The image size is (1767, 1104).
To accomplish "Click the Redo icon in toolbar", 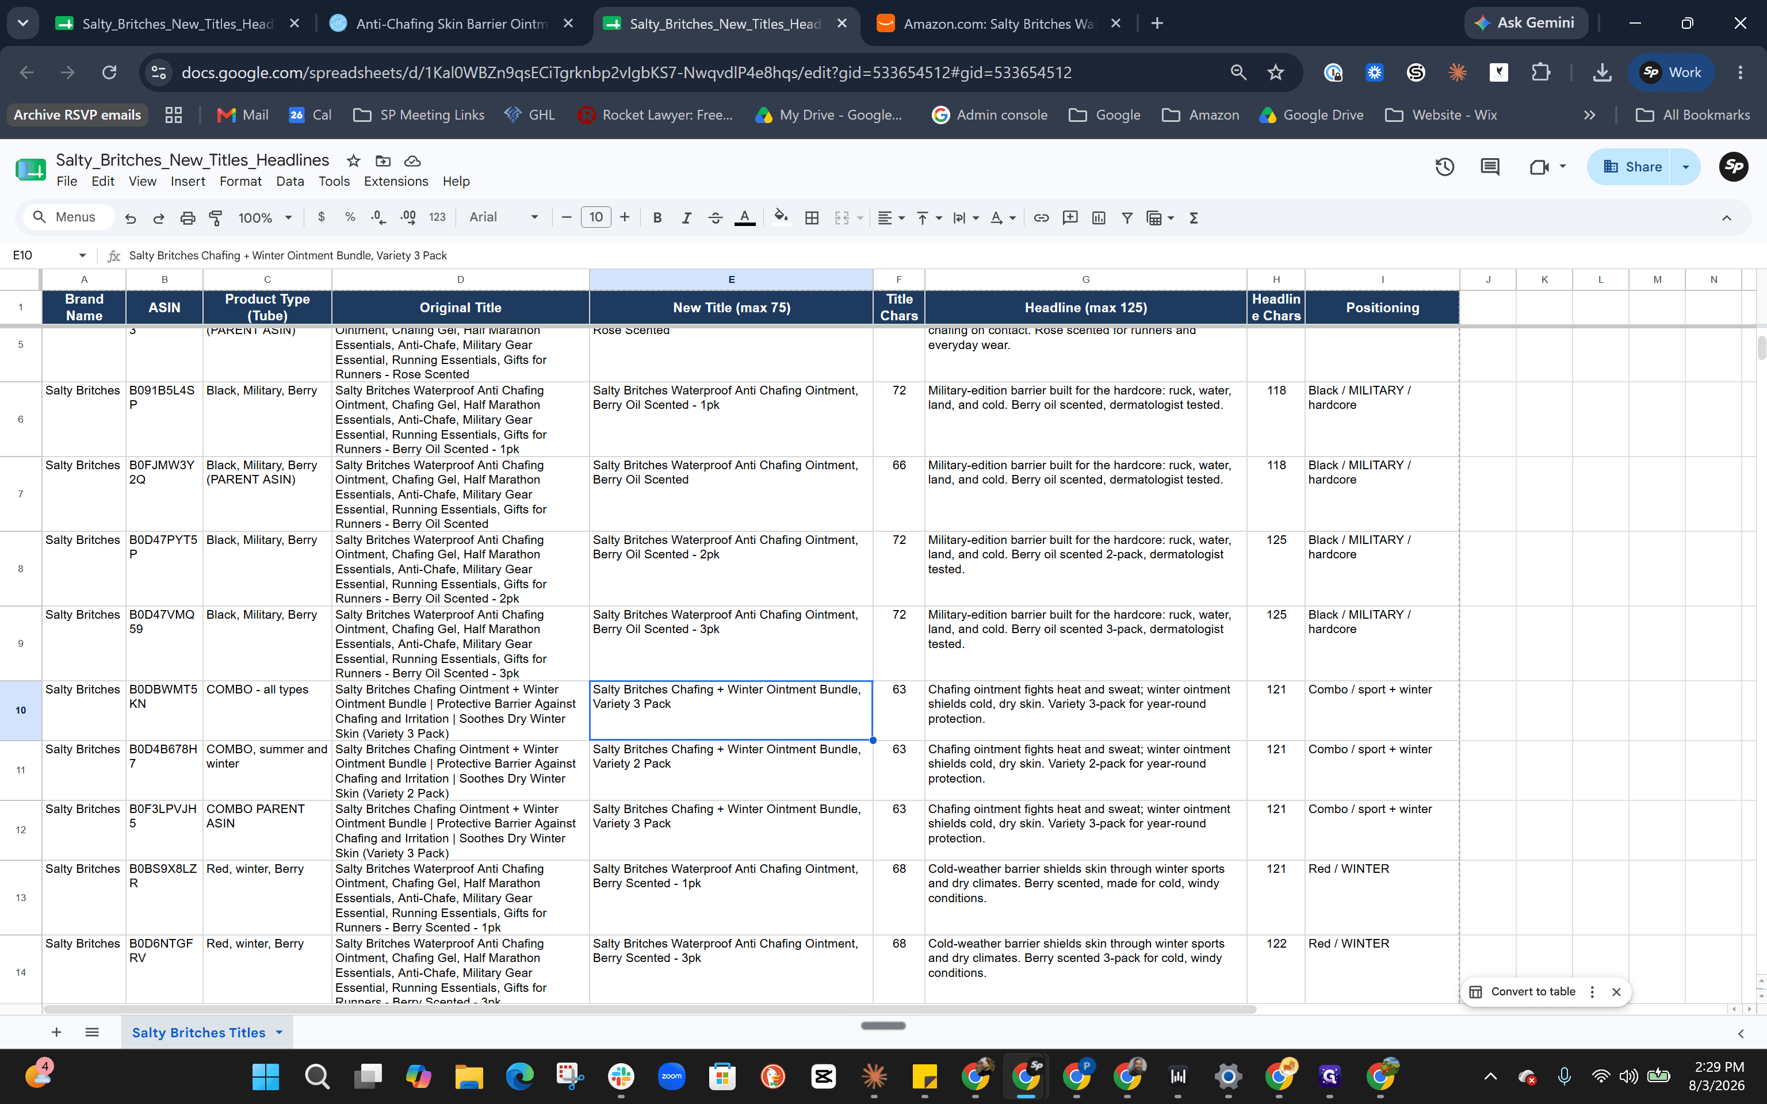I will tap(158, 217).
